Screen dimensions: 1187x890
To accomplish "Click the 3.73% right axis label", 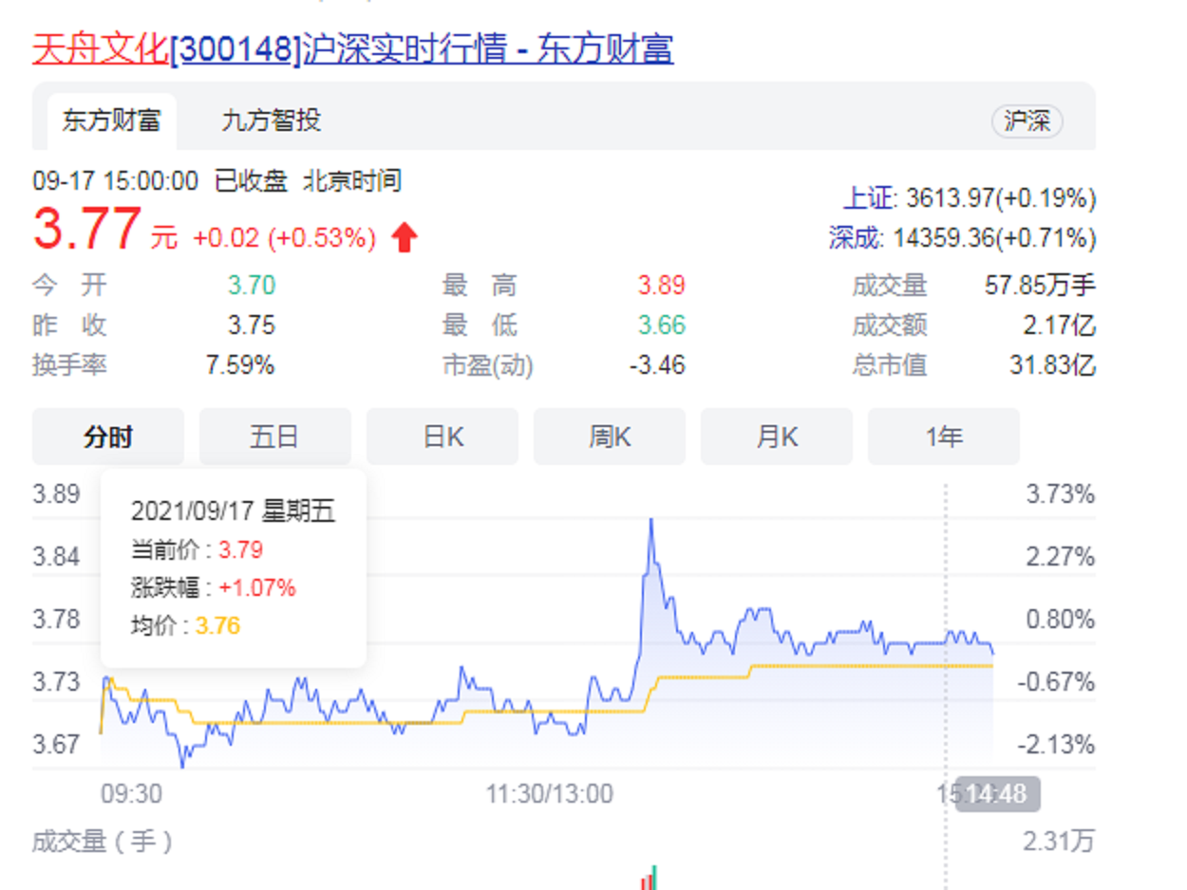I will pyautogui.click(x=1061, y=494).
